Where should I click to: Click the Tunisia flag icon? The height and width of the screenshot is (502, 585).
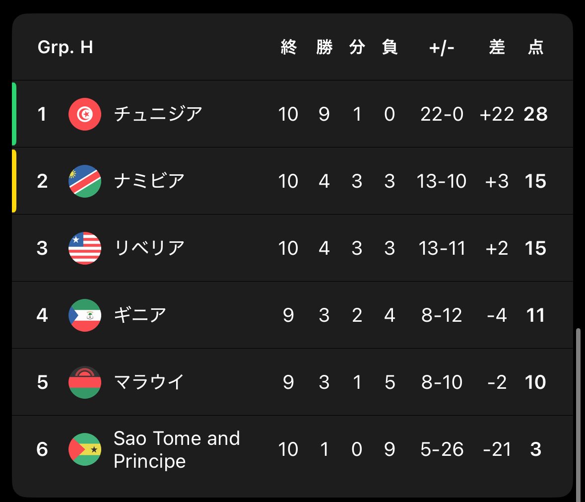85,114
